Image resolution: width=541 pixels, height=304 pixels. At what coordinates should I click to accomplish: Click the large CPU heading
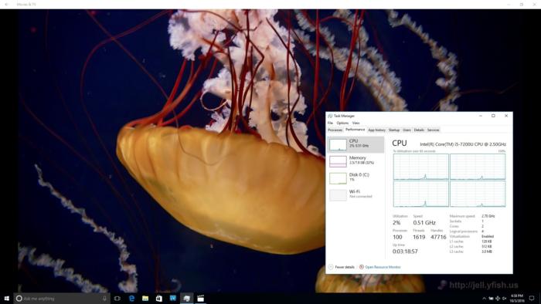(x=400, y=144)
